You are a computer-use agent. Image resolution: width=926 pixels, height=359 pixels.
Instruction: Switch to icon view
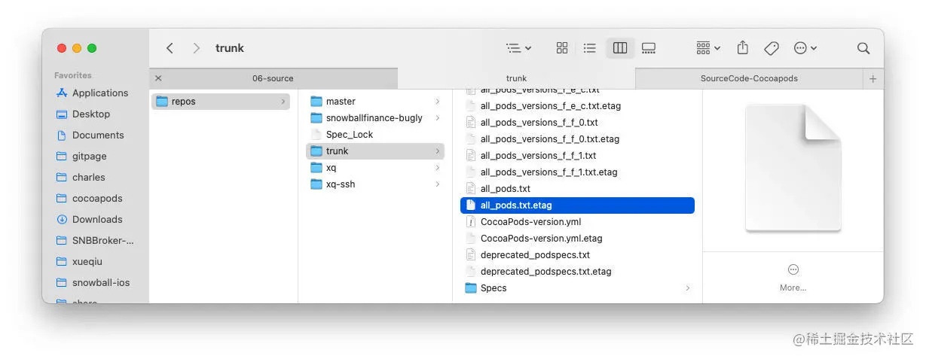pos(562,48)
